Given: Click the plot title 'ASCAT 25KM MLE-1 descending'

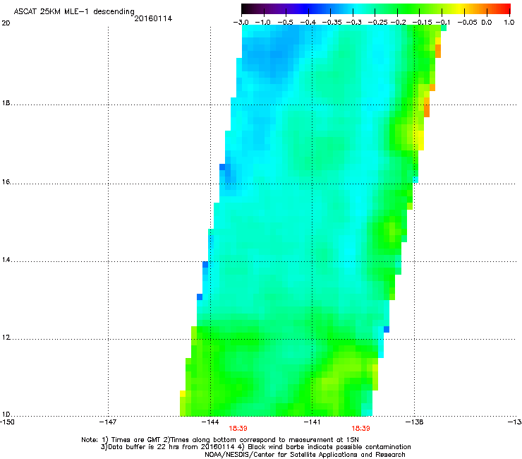Looking at the screenshot, I should tap(74, 12).
